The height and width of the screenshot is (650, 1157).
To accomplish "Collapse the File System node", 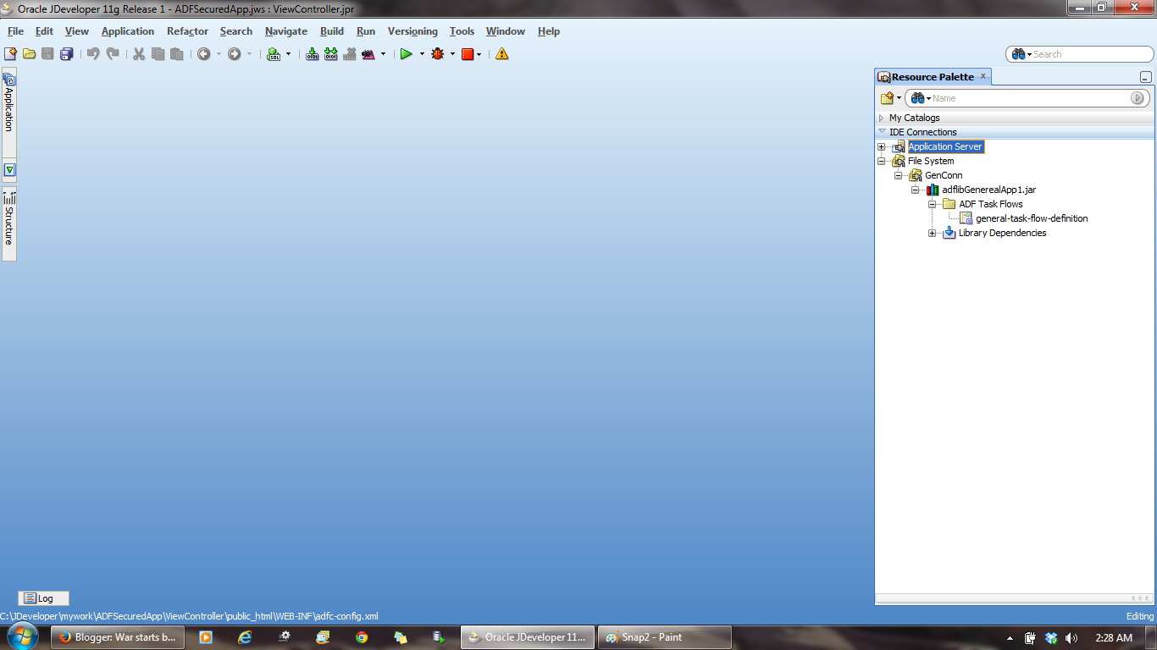I will tap(882, 161).
